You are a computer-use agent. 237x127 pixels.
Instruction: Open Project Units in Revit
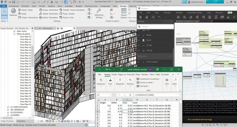pos(66,18)
